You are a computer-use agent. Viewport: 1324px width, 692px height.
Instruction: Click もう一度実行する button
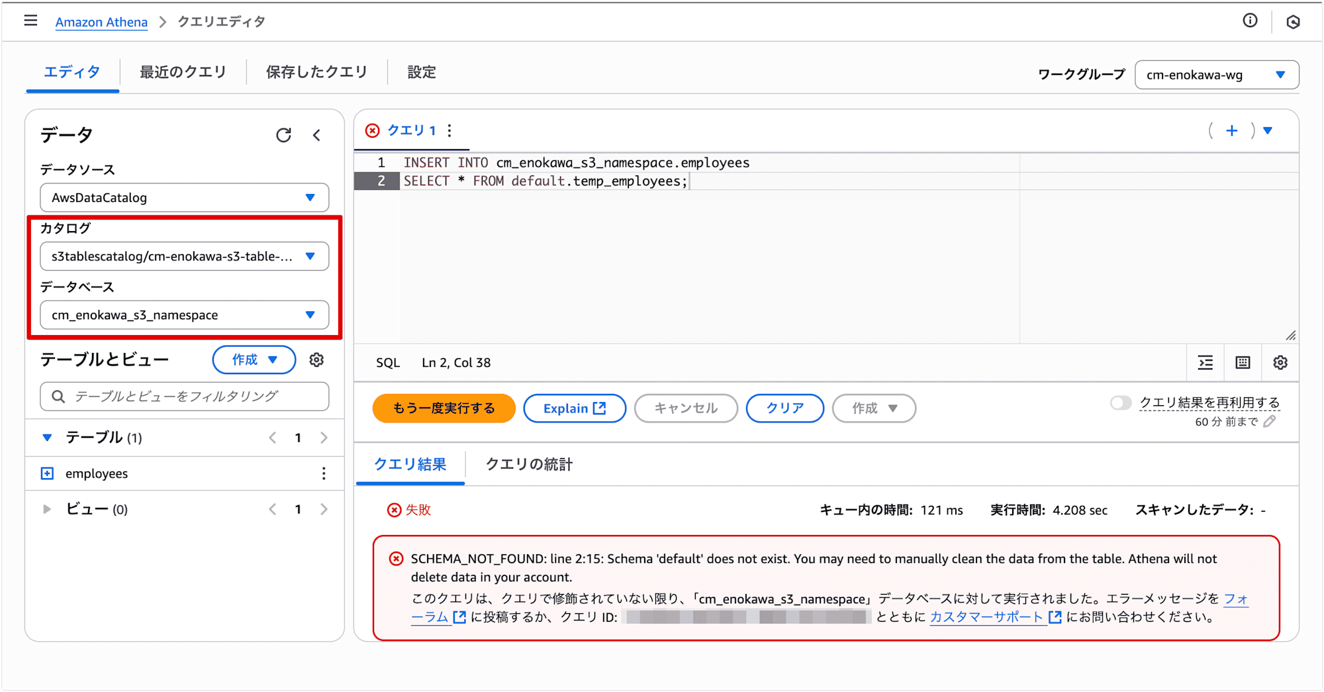(444, 408)
